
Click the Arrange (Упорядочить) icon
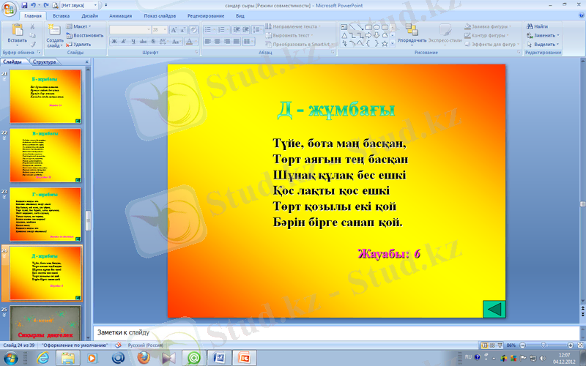[x=411, y=29]
